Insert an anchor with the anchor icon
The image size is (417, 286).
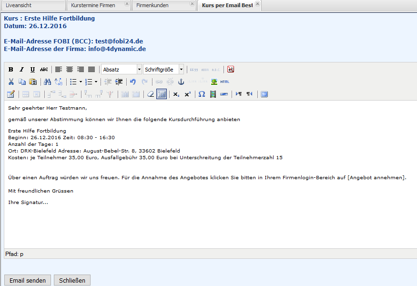point(181,82)
